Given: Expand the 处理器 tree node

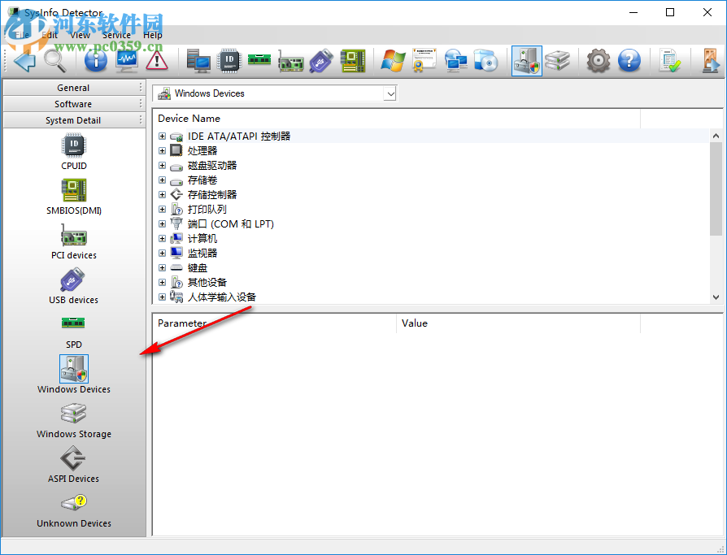Looking at the screenshot, I should 161,150.
